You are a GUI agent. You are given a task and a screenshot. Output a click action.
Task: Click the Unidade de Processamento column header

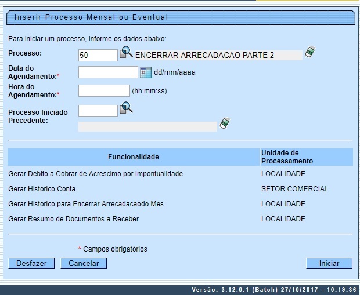point(287,157)
